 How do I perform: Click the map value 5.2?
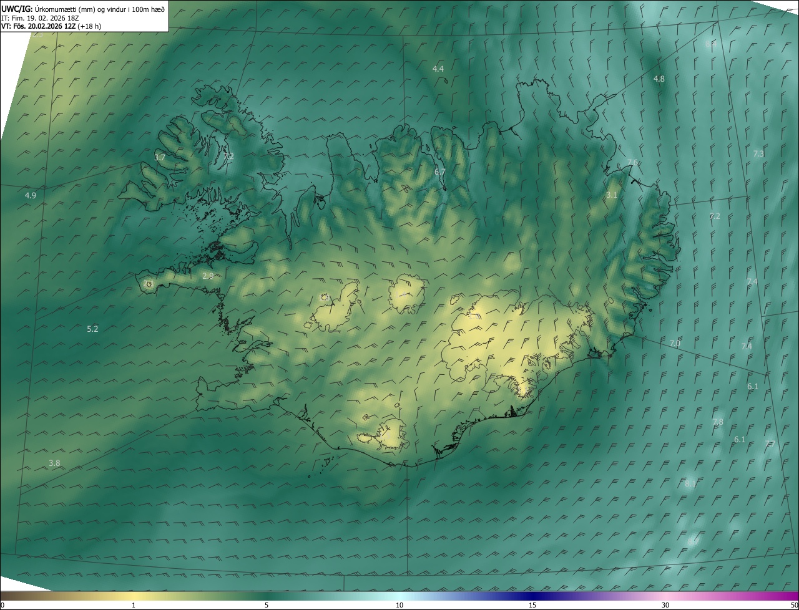pyautogui.click(x=92, y=329)
